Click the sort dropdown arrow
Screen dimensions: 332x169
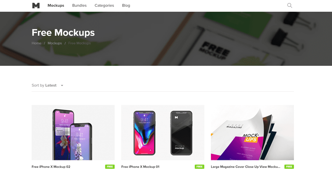[62, 85]
